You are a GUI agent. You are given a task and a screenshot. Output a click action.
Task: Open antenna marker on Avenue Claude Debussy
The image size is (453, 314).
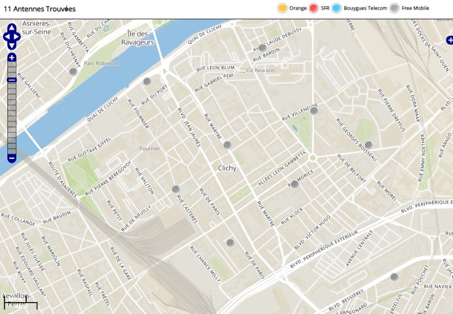pos(262,48)
